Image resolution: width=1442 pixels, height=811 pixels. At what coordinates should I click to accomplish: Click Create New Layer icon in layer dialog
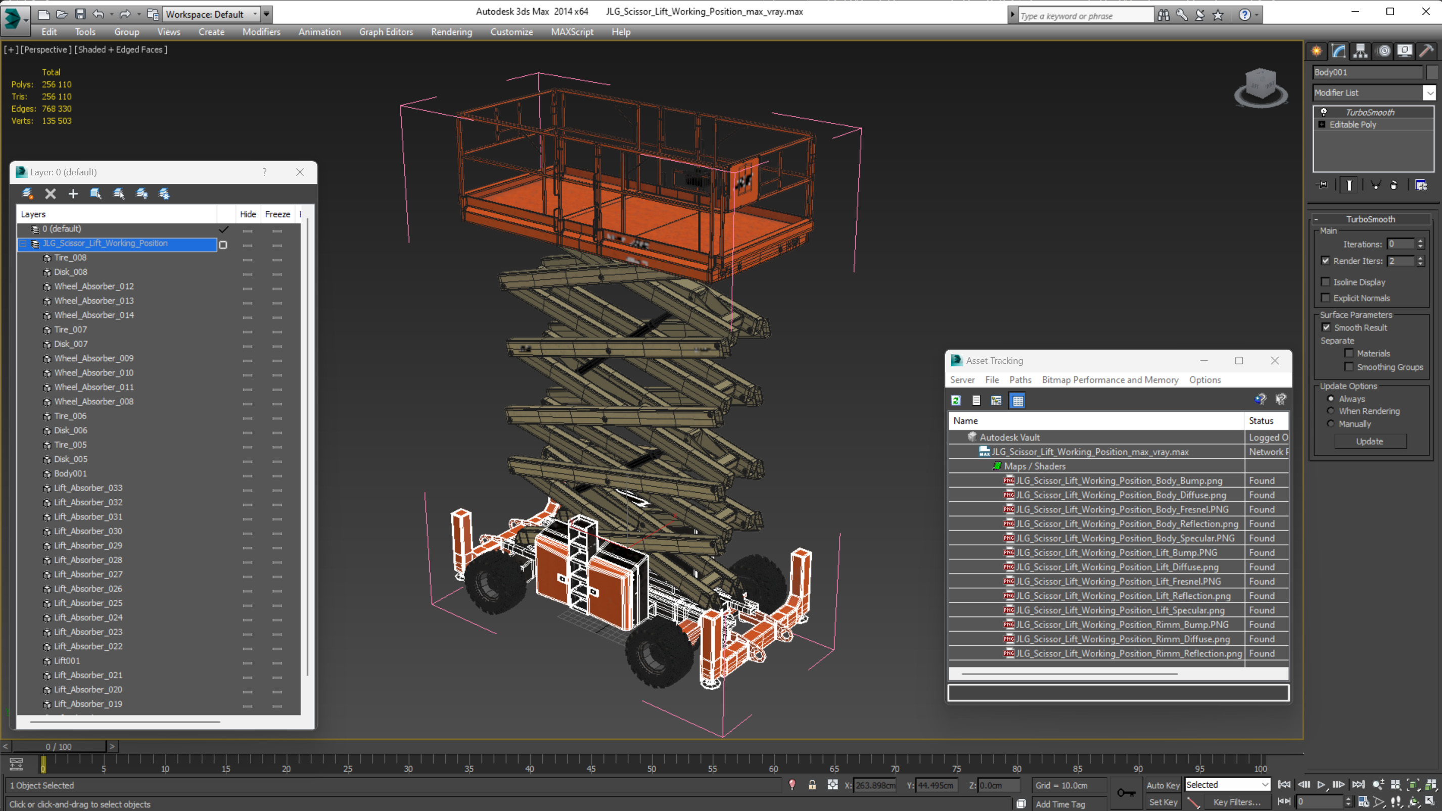coord(27,194)
